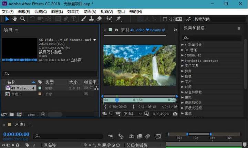Expand the CINEMA 4D effects category
This screenshot has width=248, height=148.
(182, 55)
